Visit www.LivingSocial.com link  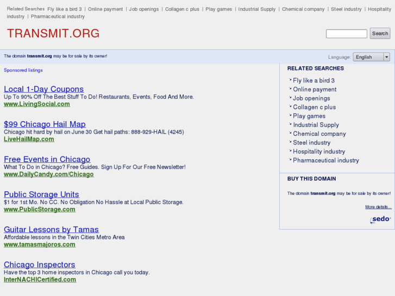pos(37,104)
